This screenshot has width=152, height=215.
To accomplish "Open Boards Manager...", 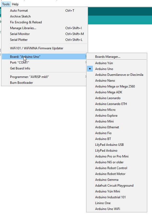I will (117, 57).
